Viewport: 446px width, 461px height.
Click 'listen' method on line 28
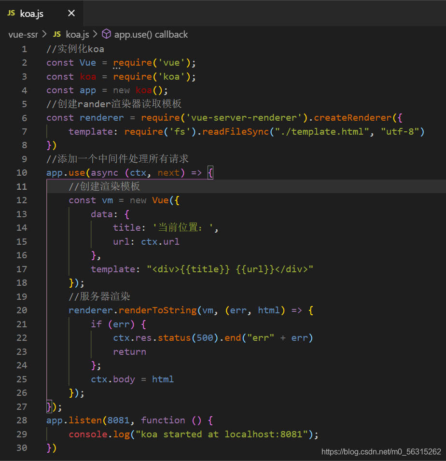(85, 420)
